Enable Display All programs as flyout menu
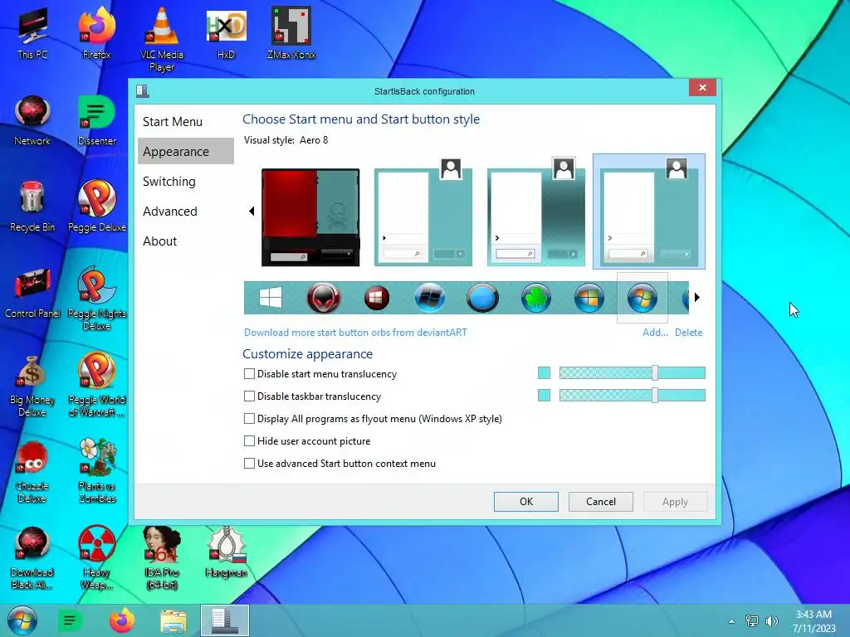 pyautogui.click(x=249, y=419)
